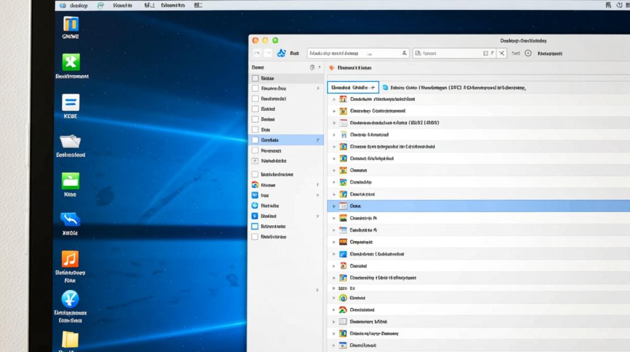Expand the arrow on second sidebar item
The height and width of the screenshot is (352, 630).
click(x=318, y=88)
